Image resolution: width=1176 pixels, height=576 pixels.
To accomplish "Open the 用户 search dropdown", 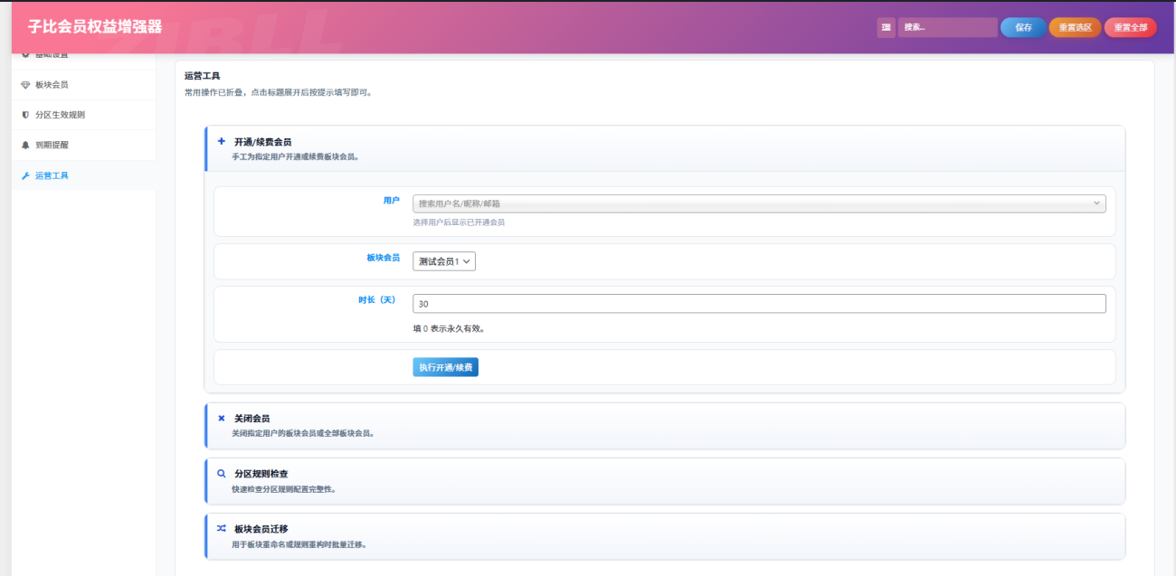I will [x=758, y=203].
